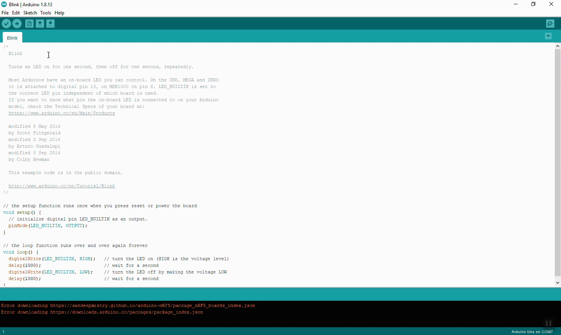The image size is (561, 335).
Task: Open the Tools menu
Action: pyautogui.click(x=46, y=13)
